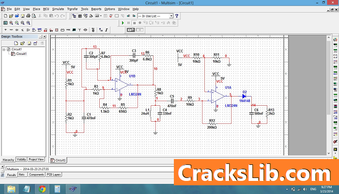Select the 1N4148 diode D2 on schematic
The image size is (339, 194).
(x=244, y=97)
